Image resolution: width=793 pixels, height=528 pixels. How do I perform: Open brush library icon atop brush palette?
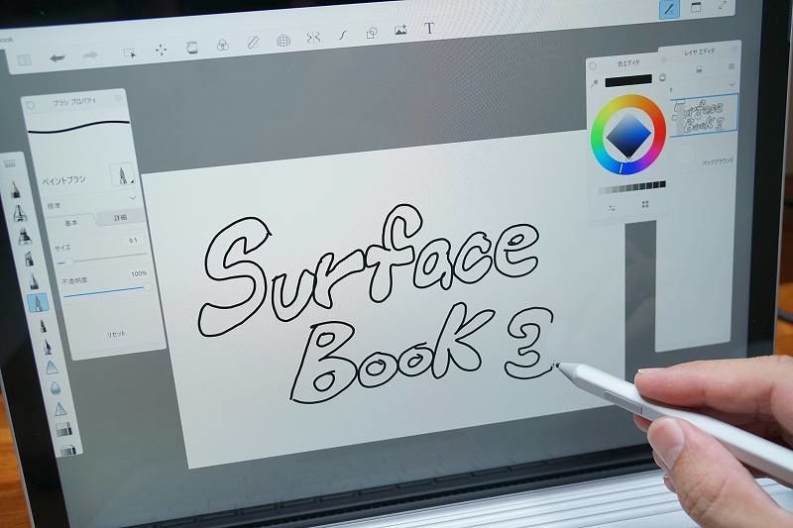coord(10,163)
